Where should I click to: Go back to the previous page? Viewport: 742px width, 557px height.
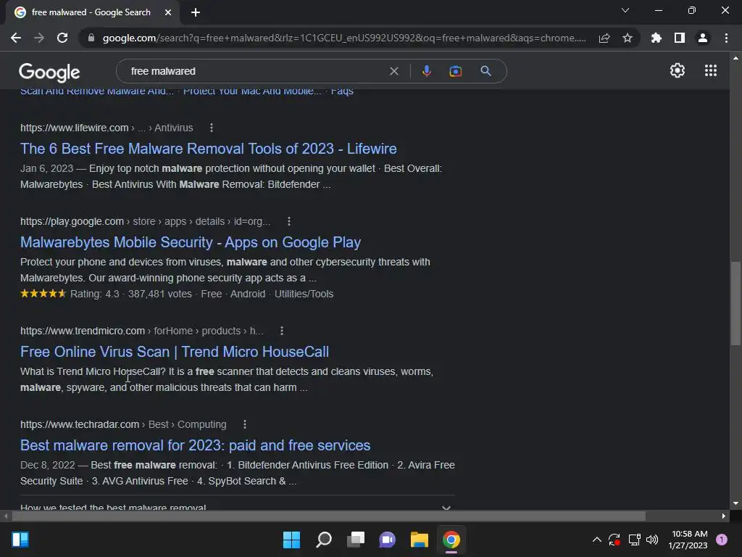[x=16, y=38]
